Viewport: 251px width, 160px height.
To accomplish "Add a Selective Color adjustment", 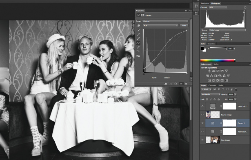I will click(222, 80).
